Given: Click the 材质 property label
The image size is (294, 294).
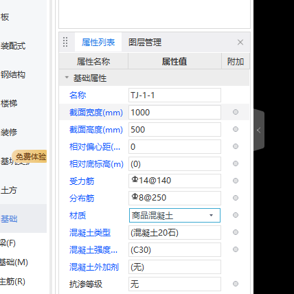Looking at the screenshot, I should 78,216.
